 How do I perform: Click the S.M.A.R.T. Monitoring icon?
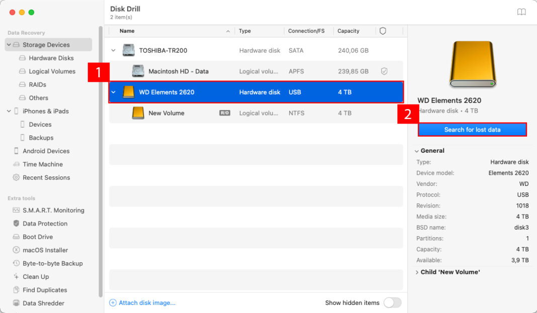(16, 210)
